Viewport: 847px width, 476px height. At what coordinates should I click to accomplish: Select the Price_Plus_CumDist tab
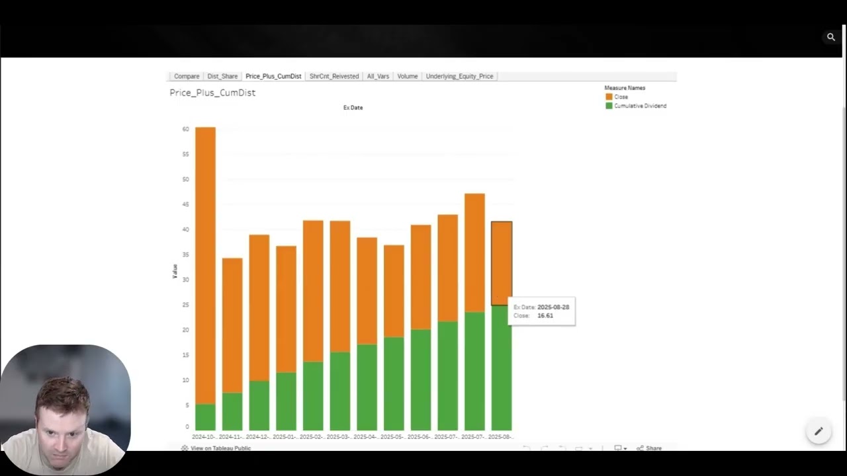[273, 76]
